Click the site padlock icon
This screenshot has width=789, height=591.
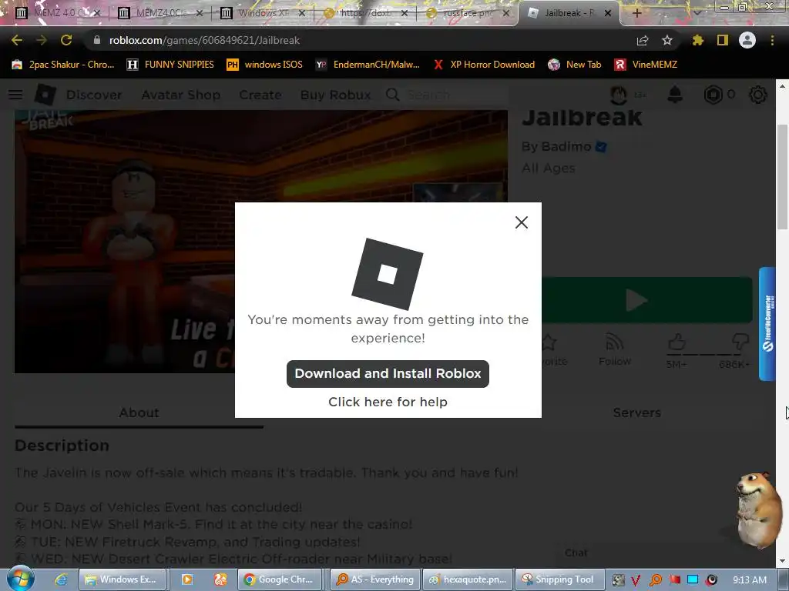point(97,40)
